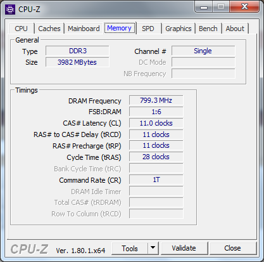Screen dimensions: 264x262
Task: Open the Caches tab
Action: tap(49, 29)
